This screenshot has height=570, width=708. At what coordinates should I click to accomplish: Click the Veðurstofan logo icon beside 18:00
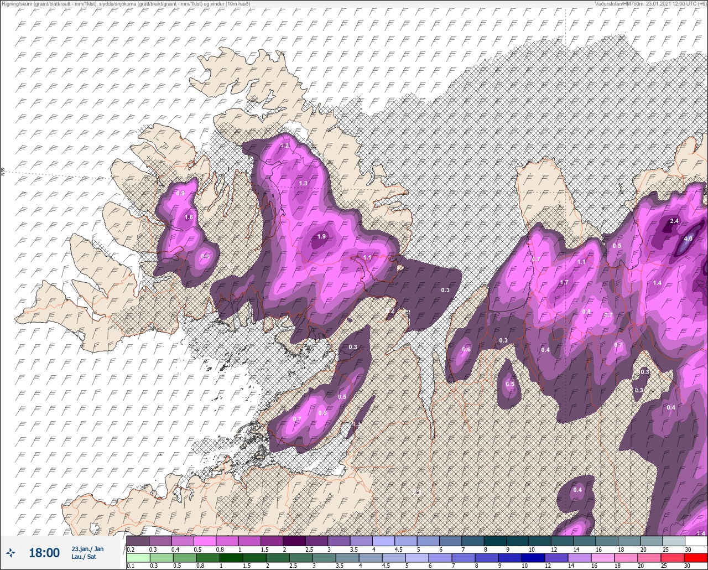coord(11,552)
